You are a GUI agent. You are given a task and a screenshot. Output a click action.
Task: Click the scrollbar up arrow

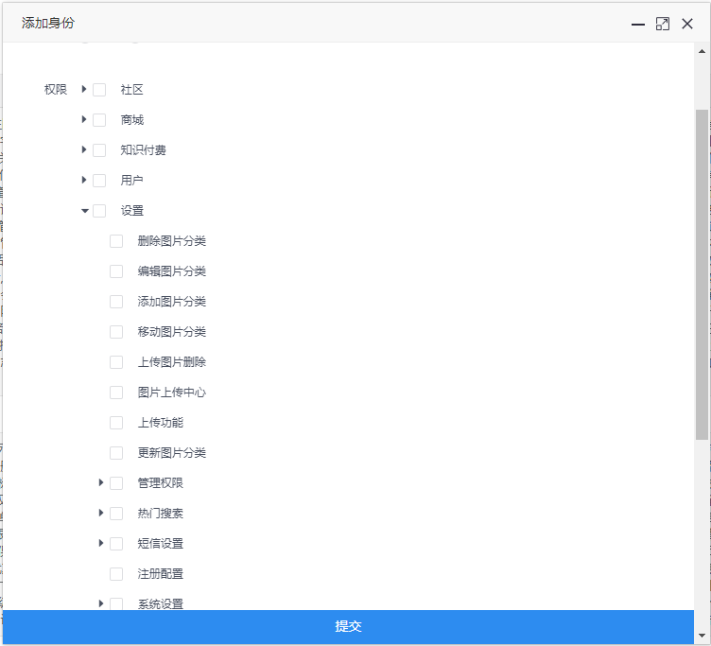tap(702, 51)
